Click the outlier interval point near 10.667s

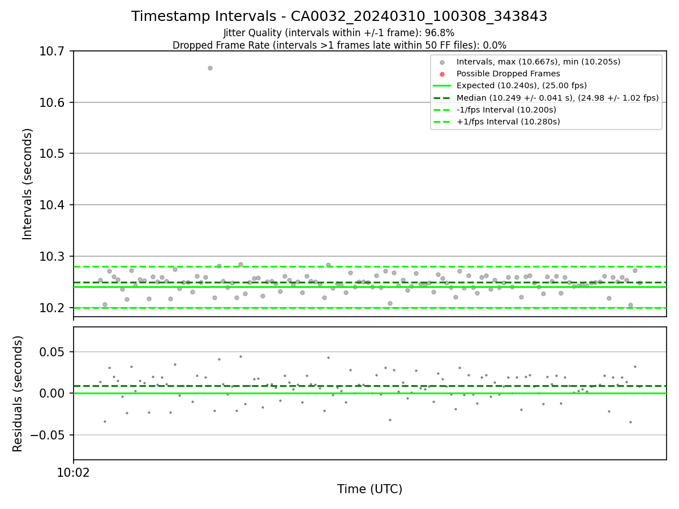click(210, 68)
